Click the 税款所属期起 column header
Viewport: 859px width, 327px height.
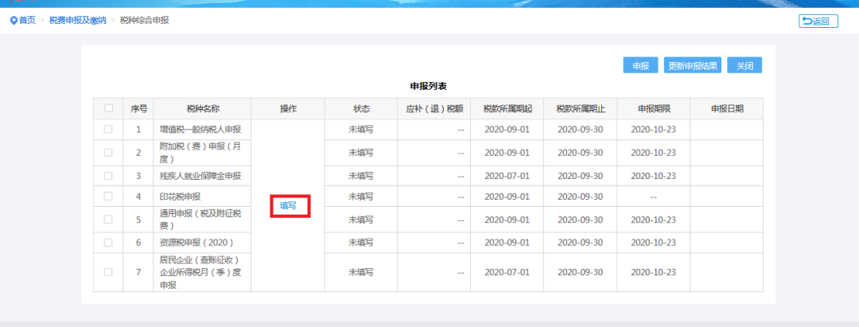click(x=507, y=108)
